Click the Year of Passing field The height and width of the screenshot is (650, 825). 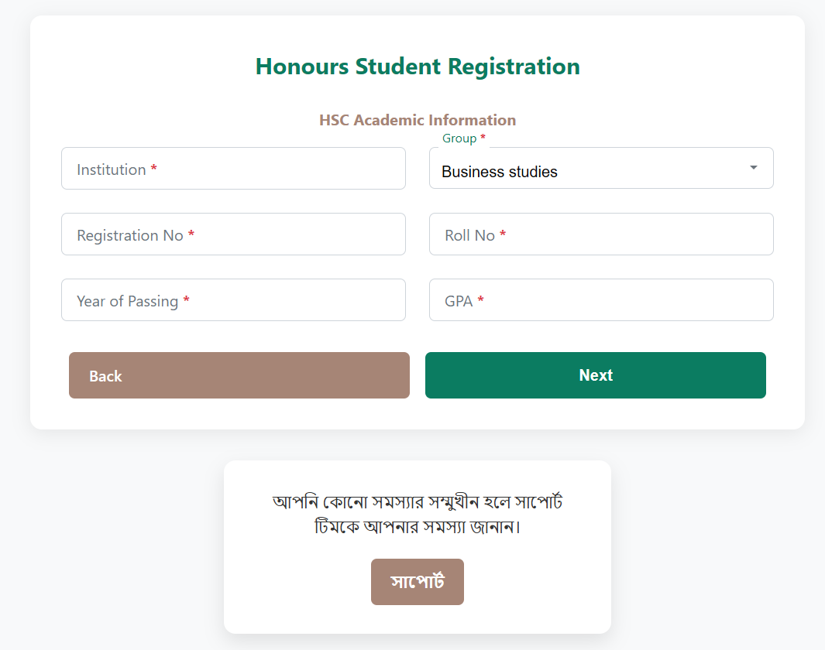pos(233,300)
